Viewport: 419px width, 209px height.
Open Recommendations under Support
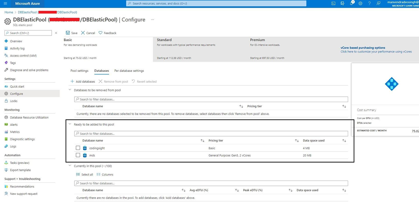point(22,187)
